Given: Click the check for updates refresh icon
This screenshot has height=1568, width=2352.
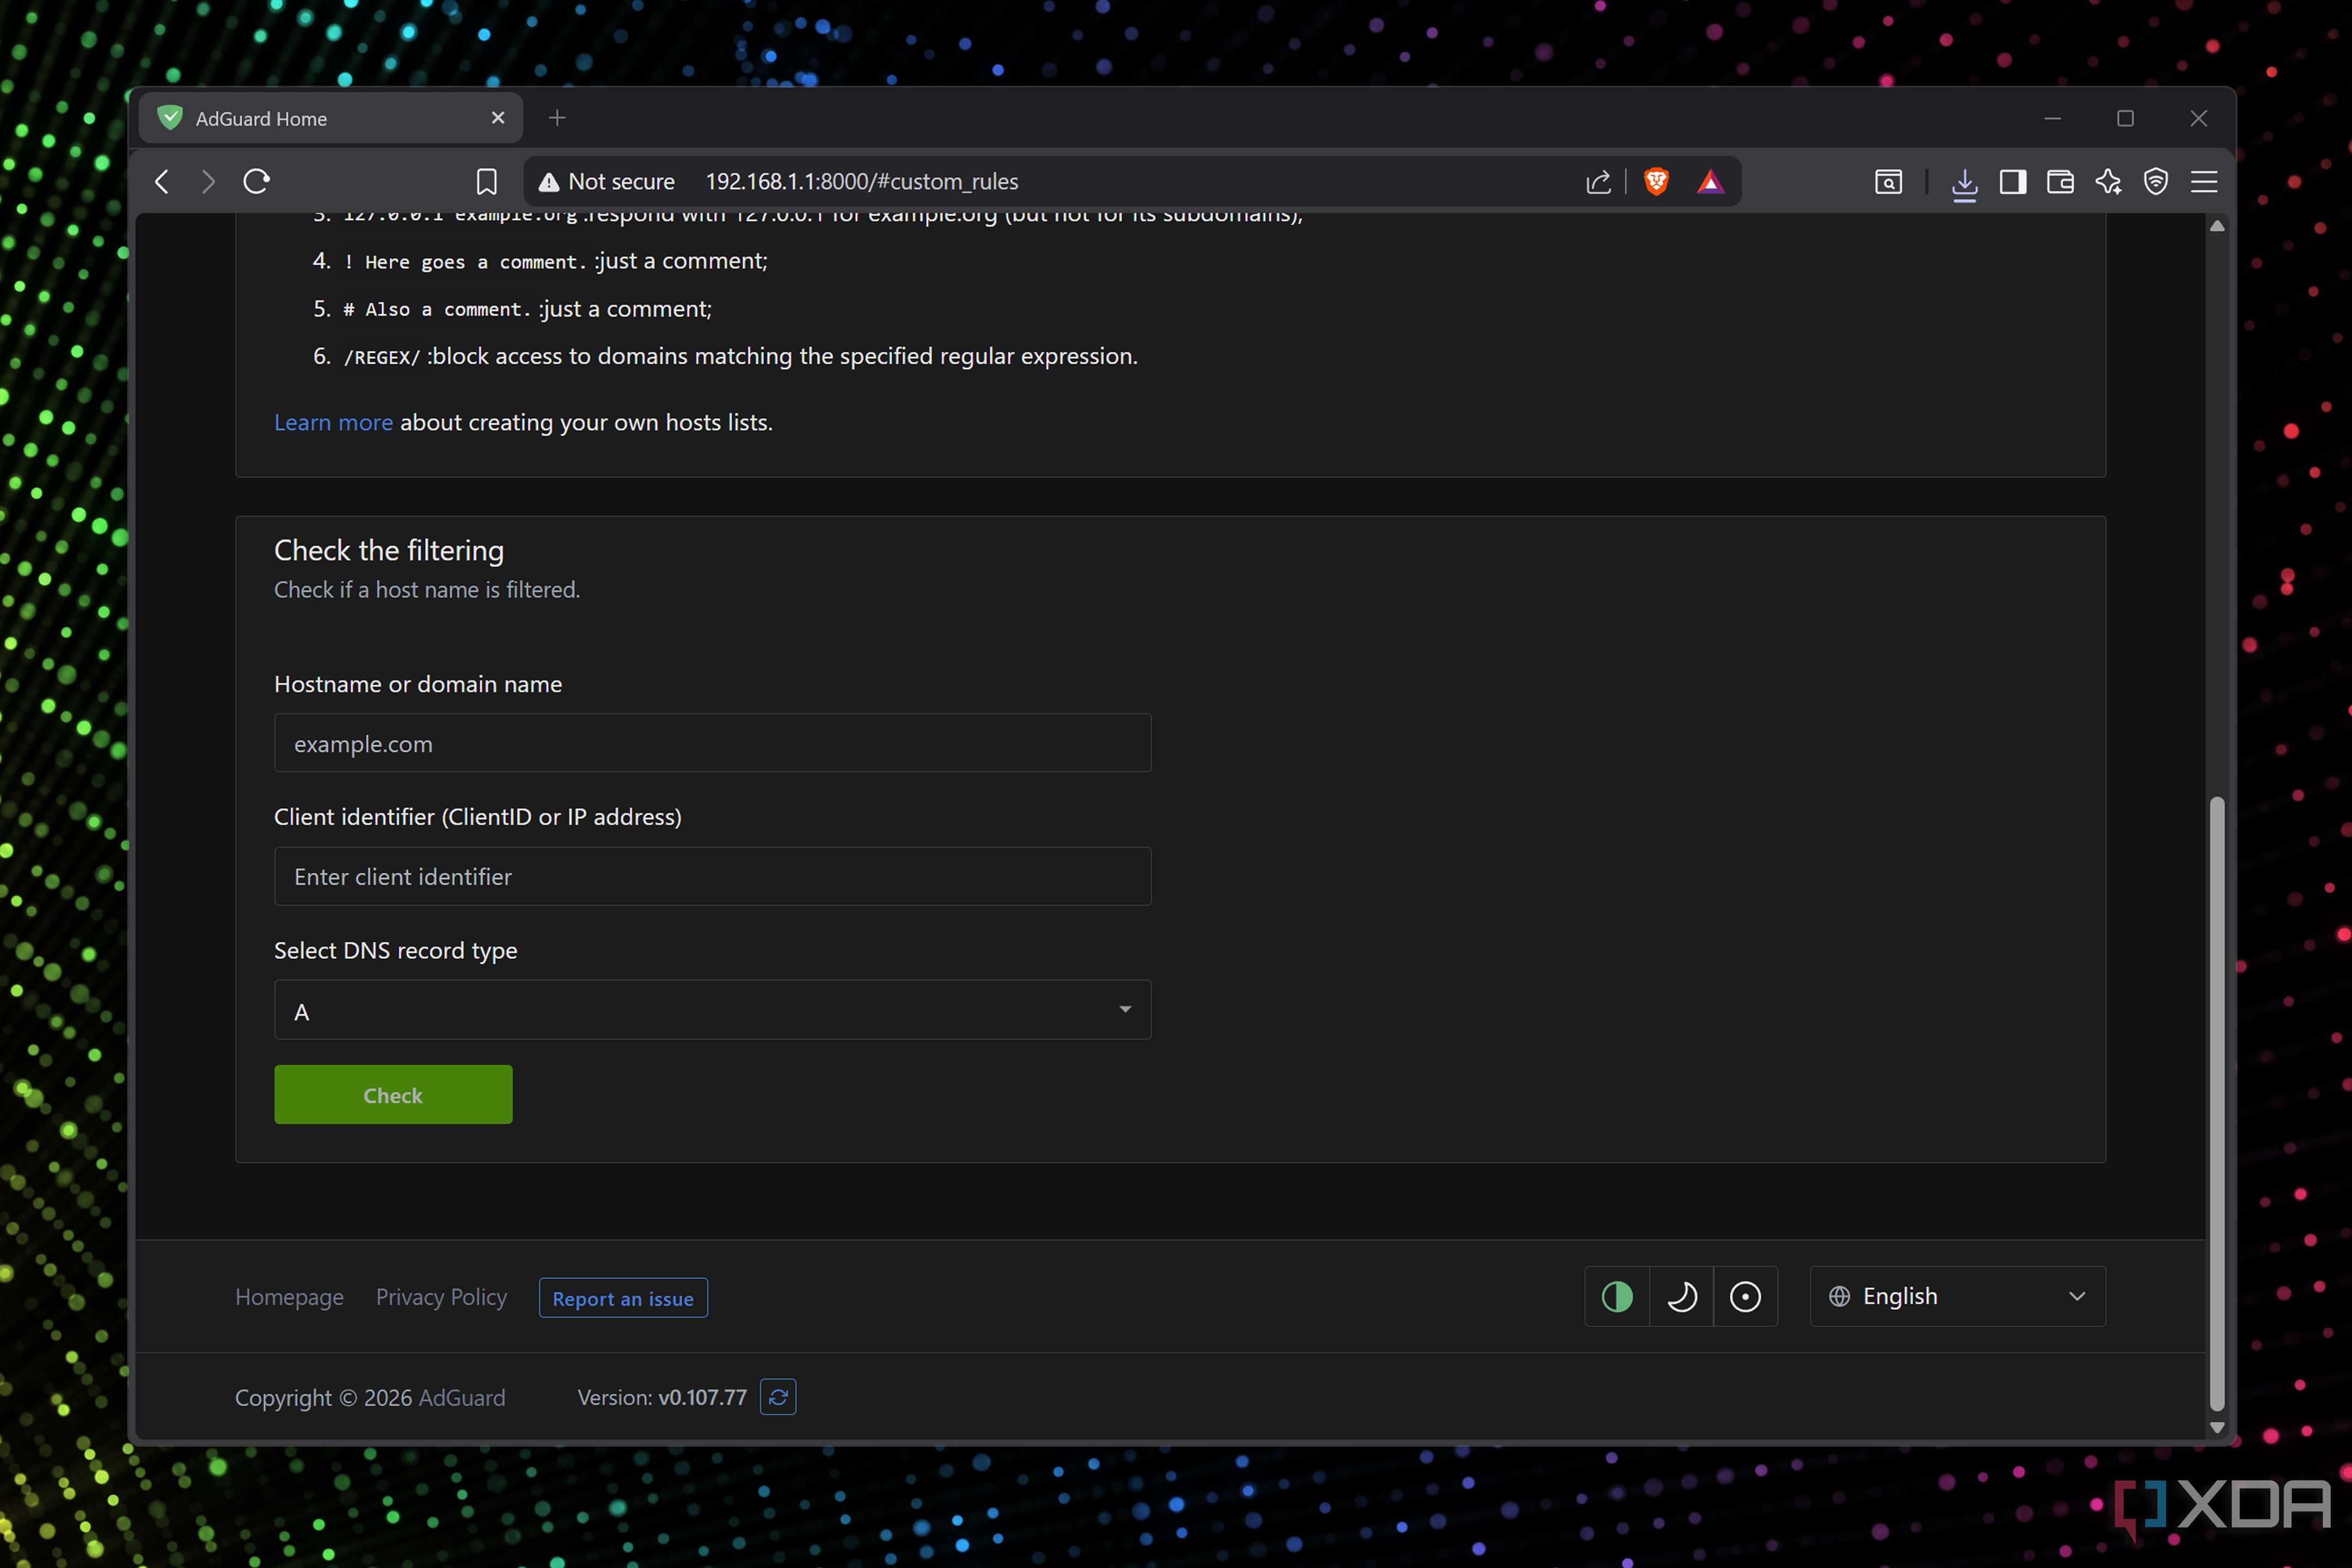Looking at the screenshot, I should coord(778,1397).
